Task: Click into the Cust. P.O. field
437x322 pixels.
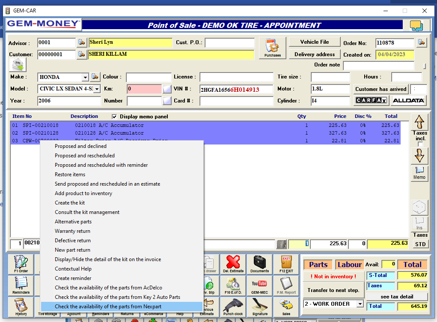Action: [230, 43]
